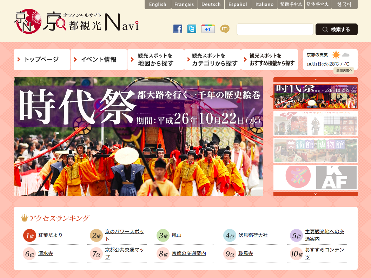
Task: Click the 5位 rank badge
Action: point(297,236)
